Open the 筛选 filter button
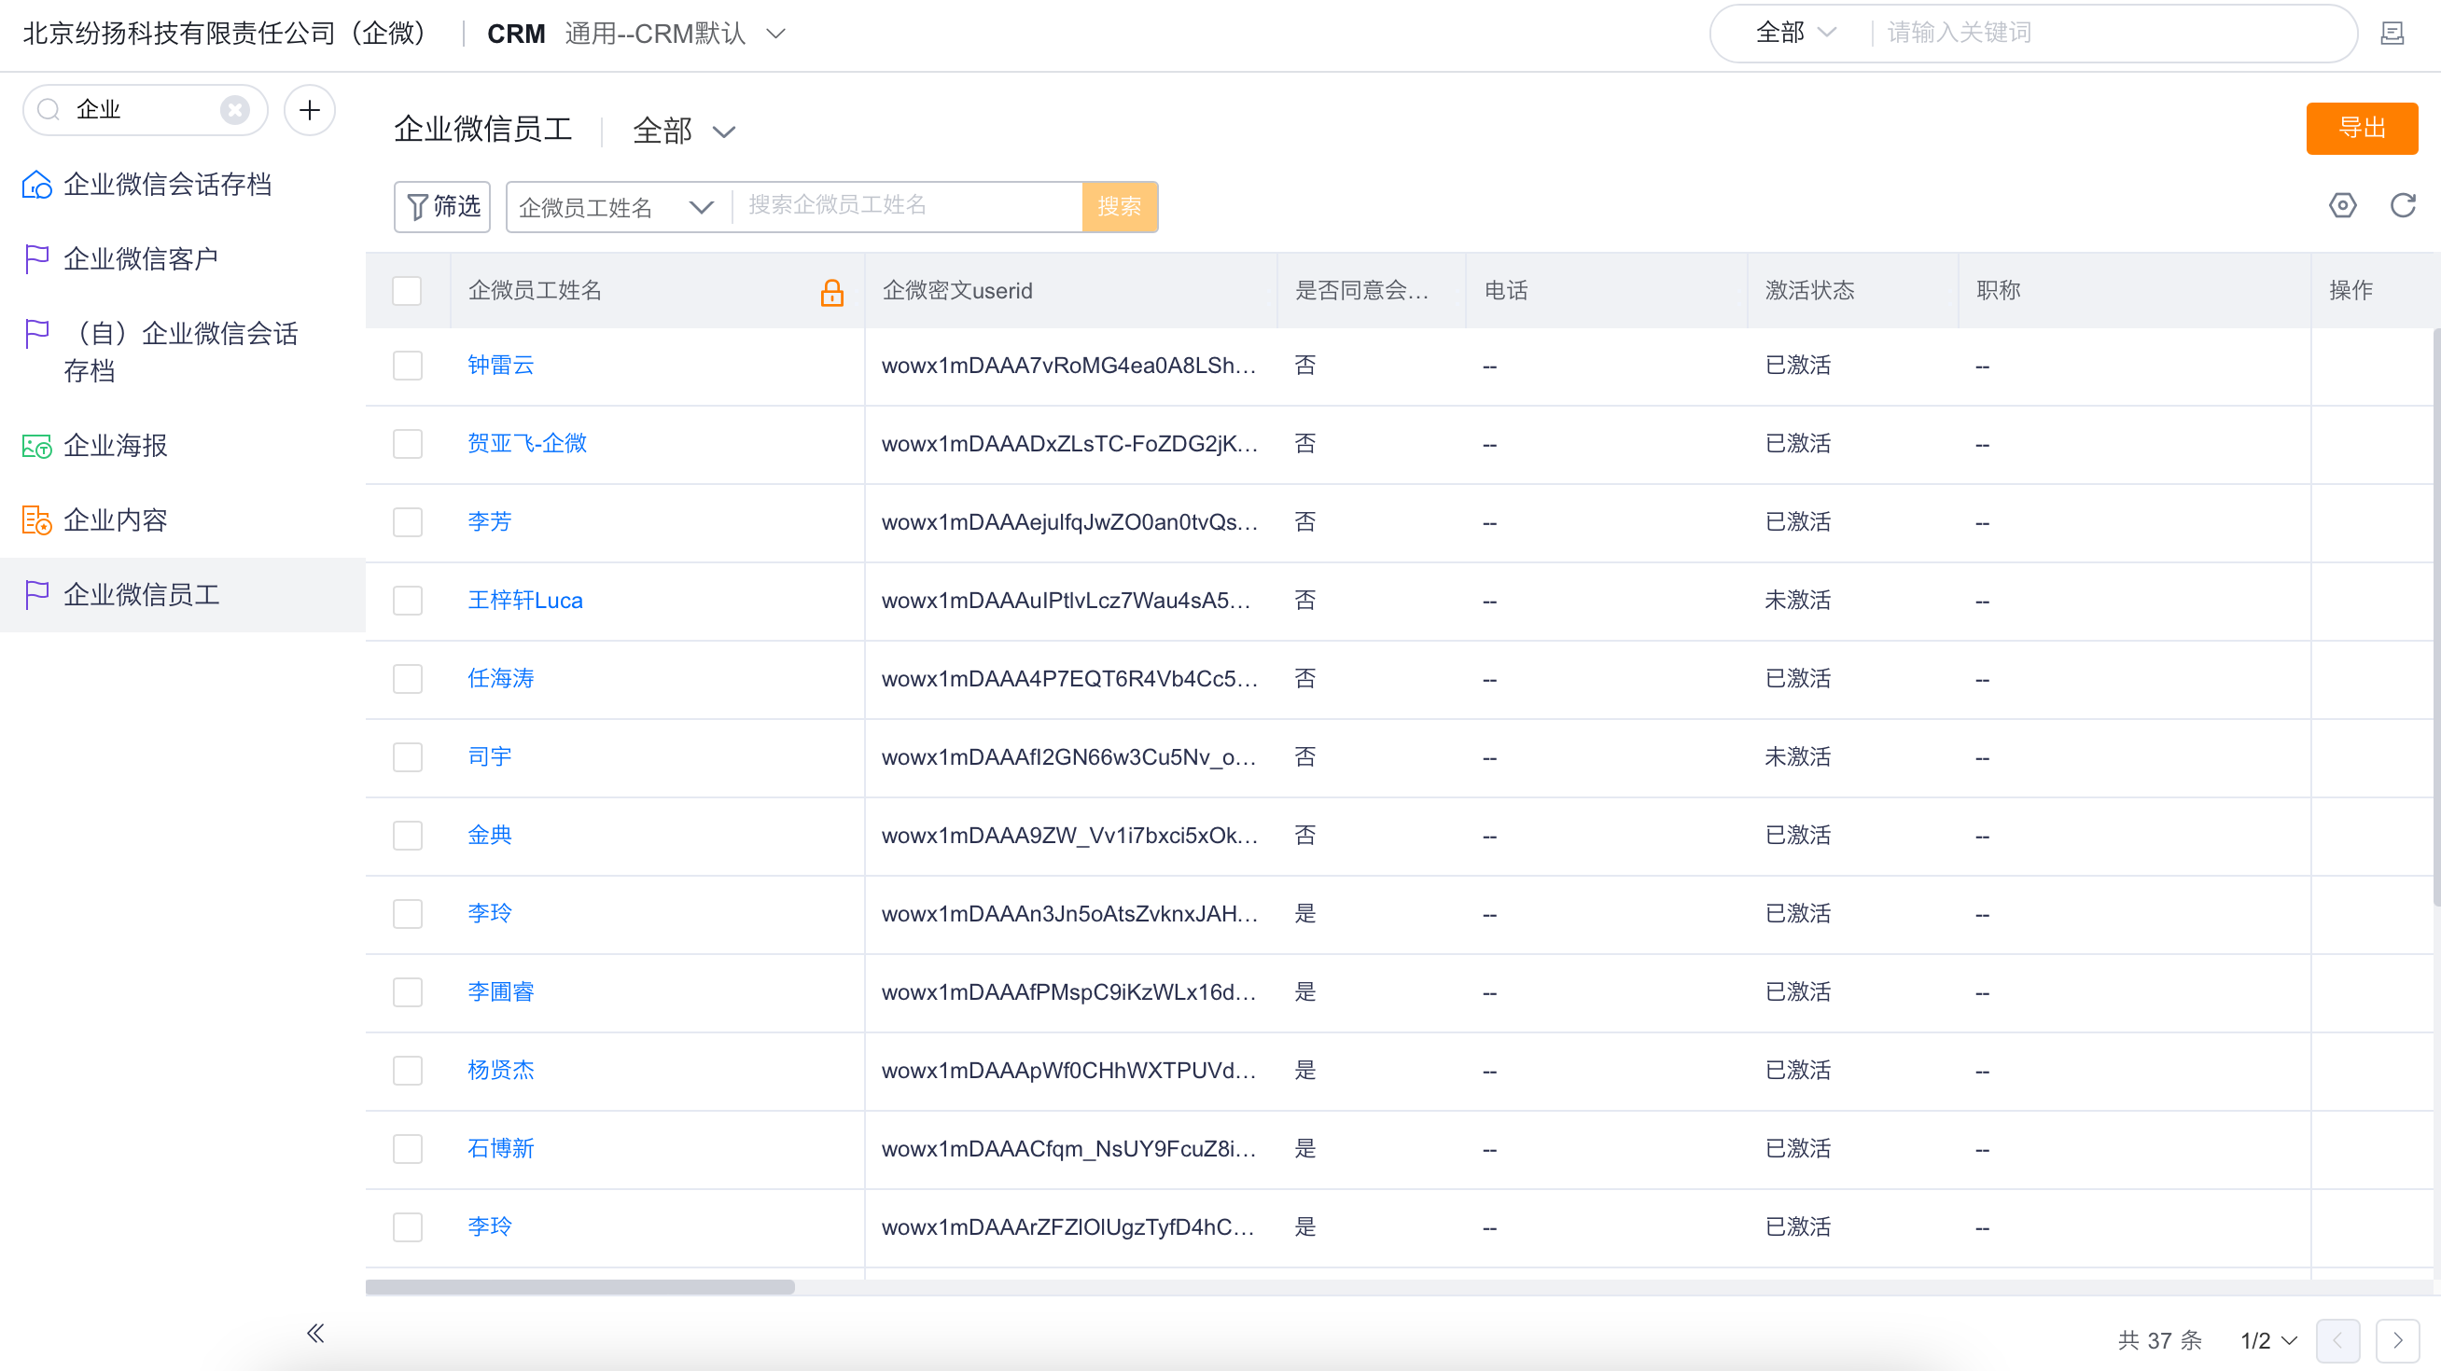 click(442, 206)
